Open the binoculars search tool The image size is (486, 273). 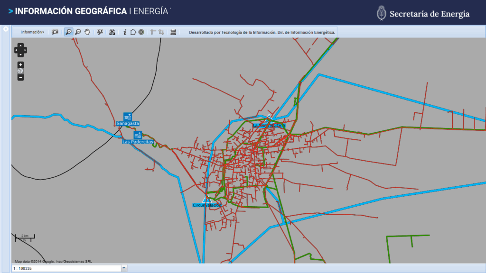pyautogui.click(x=112, y=32)
